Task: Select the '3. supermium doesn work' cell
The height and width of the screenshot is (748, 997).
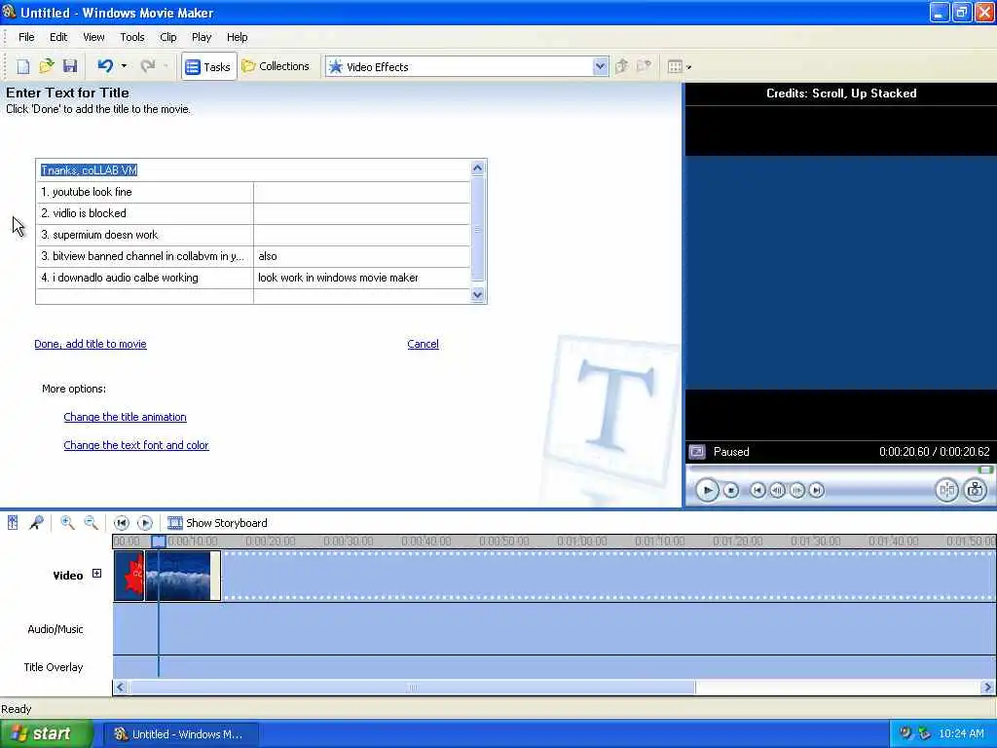Action: click(x=145, y=235)
